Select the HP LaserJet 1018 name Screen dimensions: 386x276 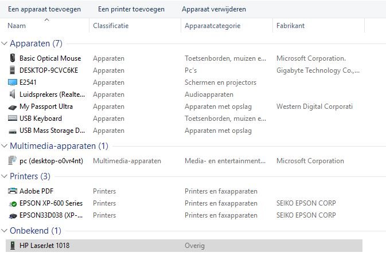click(x=45, y=245)
